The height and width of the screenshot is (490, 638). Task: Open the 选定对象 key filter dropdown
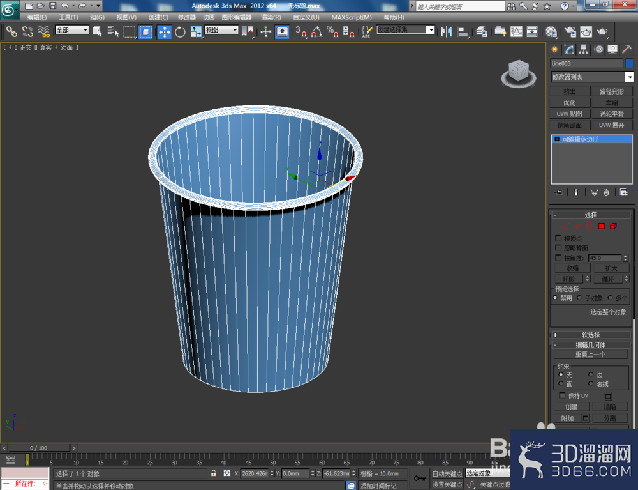[488, 473]
